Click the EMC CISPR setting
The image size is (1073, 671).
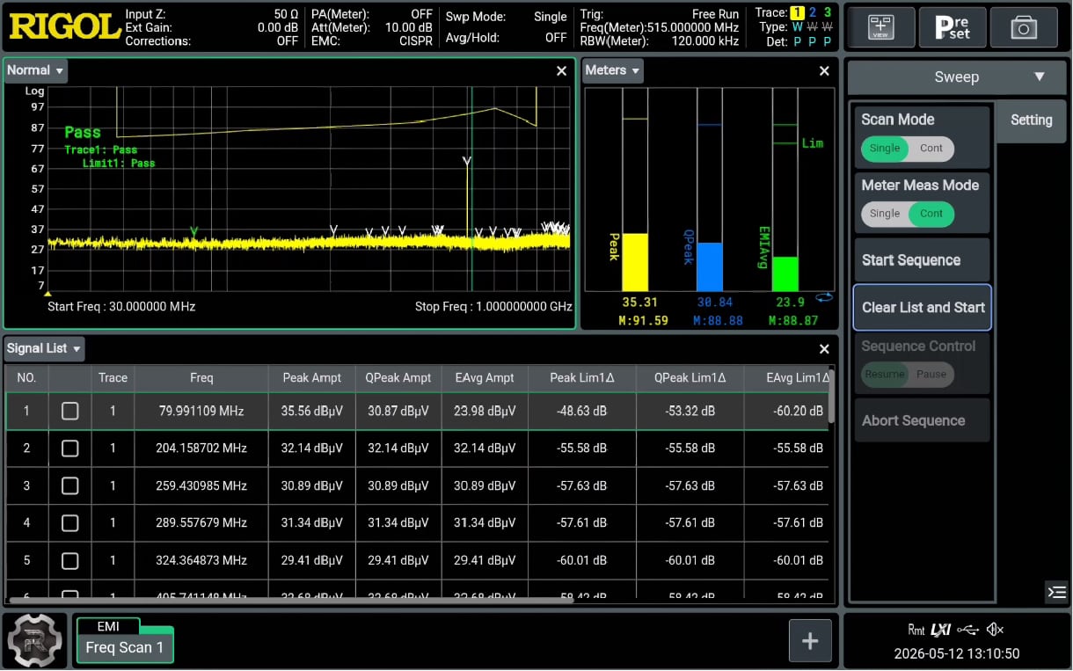click(372, 40)
